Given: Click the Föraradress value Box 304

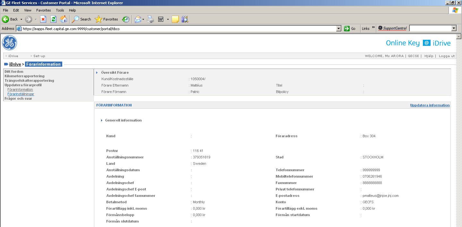Looking at the screenshot, I should pos(369,136).
